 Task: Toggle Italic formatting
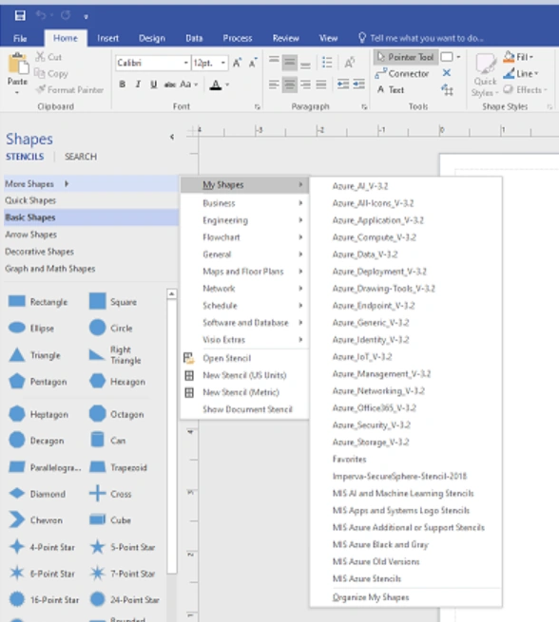138,85
